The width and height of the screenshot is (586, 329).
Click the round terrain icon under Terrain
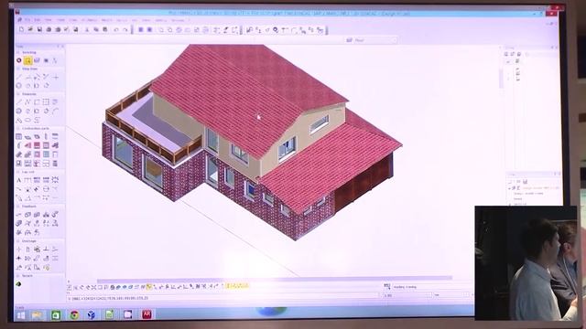pos(18,284)
